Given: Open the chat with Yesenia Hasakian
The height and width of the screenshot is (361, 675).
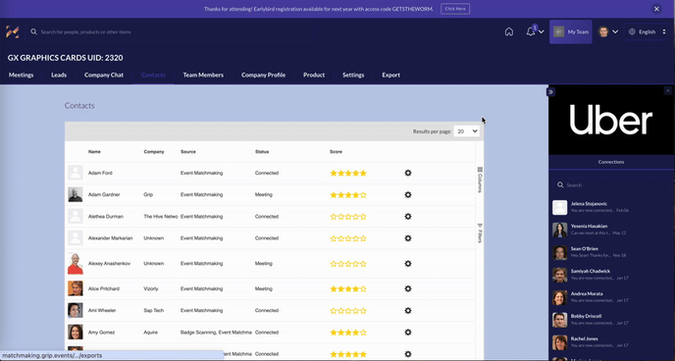Looking at the screenshot, I should click(x=611, y=230).
